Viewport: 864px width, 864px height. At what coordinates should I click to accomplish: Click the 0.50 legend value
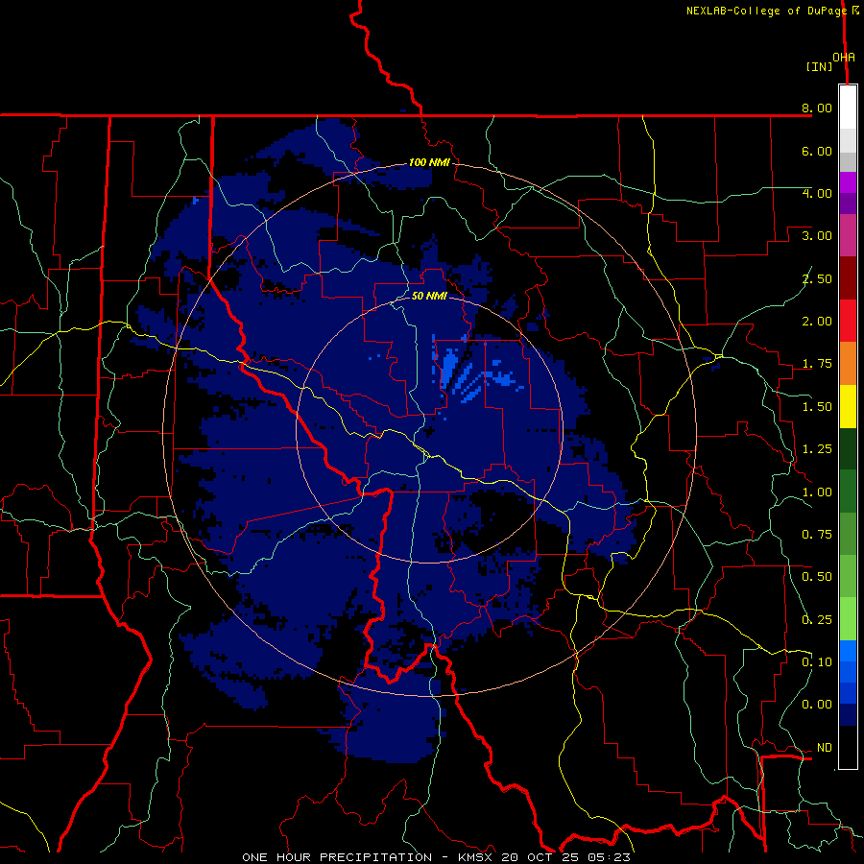tap(817, 577)
